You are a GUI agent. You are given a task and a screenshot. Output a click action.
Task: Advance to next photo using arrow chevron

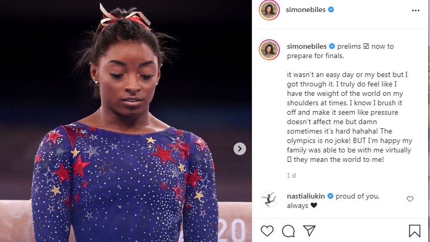[240, 149]
